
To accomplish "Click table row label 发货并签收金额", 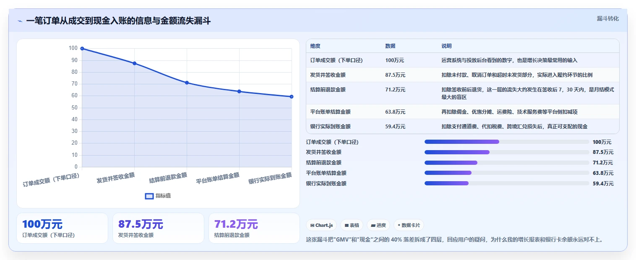I will (x=328, y=75).
